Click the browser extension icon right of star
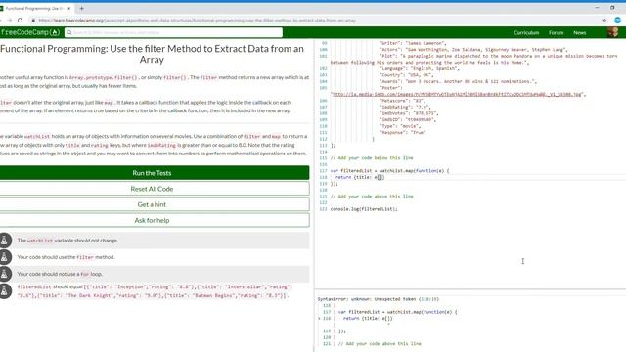The image size is (626, 352). (x=617, y=20)
